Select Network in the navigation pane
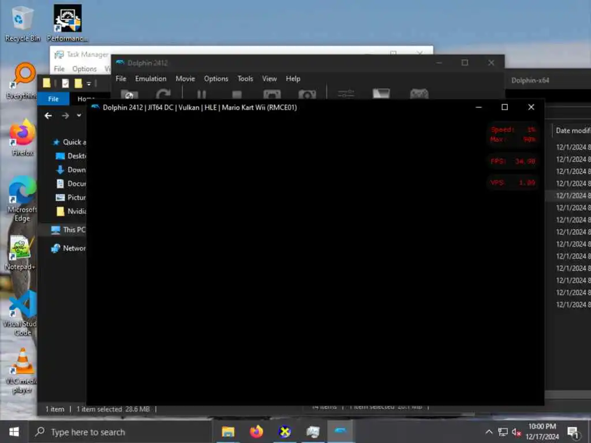Viewport: 591px width, 443px height. pyautogui.click(x=68, y=248)
